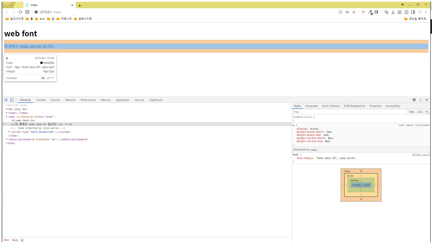This screenshot has height=244, width=432.
Task: Click the browser forward arrow
Action: [14, 12]
